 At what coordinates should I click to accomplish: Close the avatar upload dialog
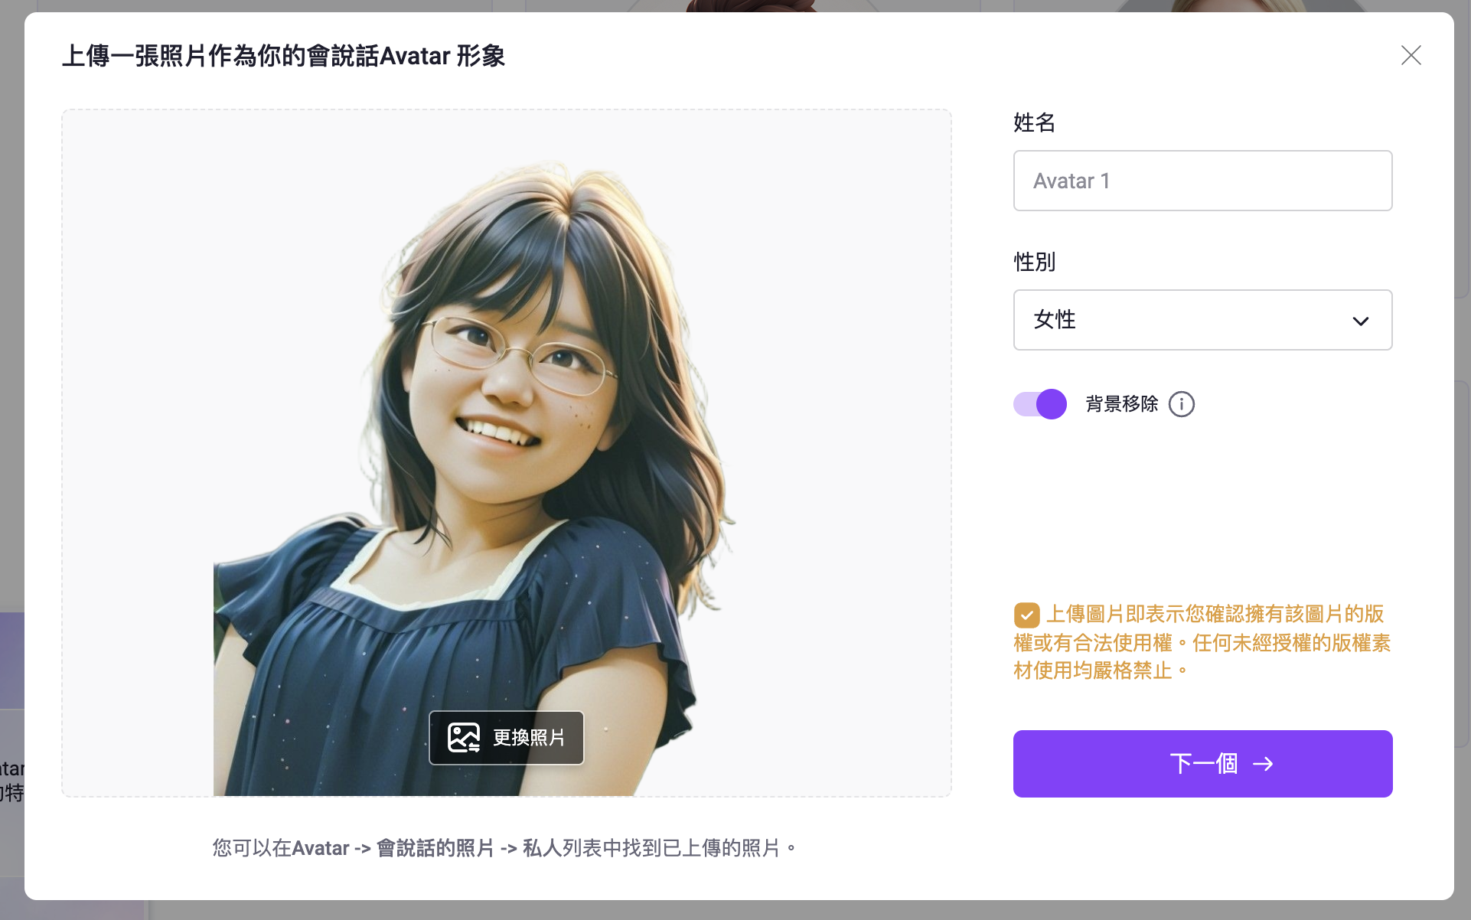pyautogui.click(x=1411, y=55)
